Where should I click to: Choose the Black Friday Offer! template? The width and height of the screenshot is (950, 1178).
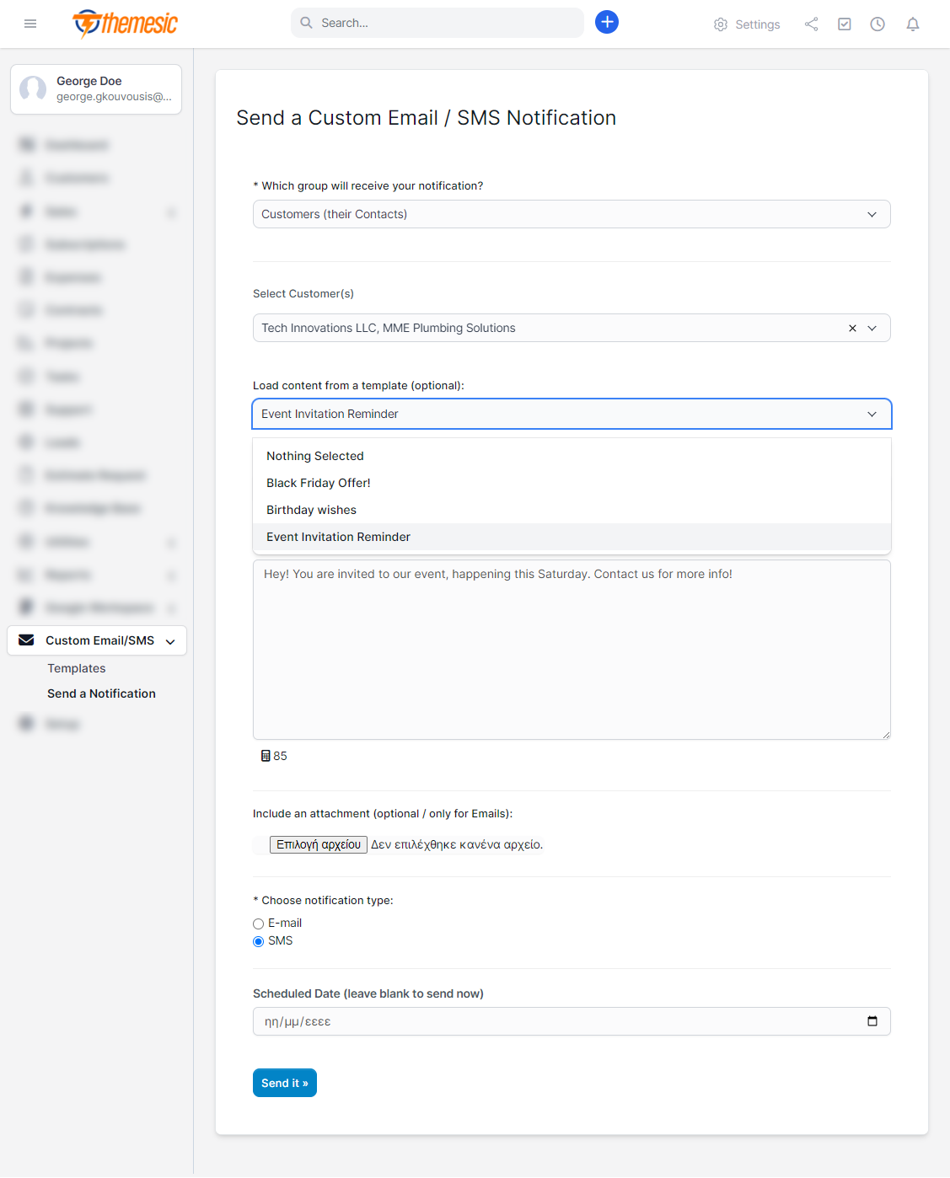coord(319,483)
